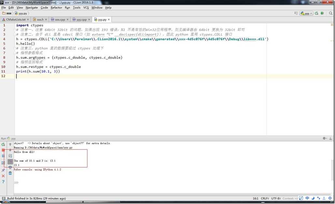Open the Edit menu
Image resolution: width=335 pixels, height=204 pixels.
[11, 7]
